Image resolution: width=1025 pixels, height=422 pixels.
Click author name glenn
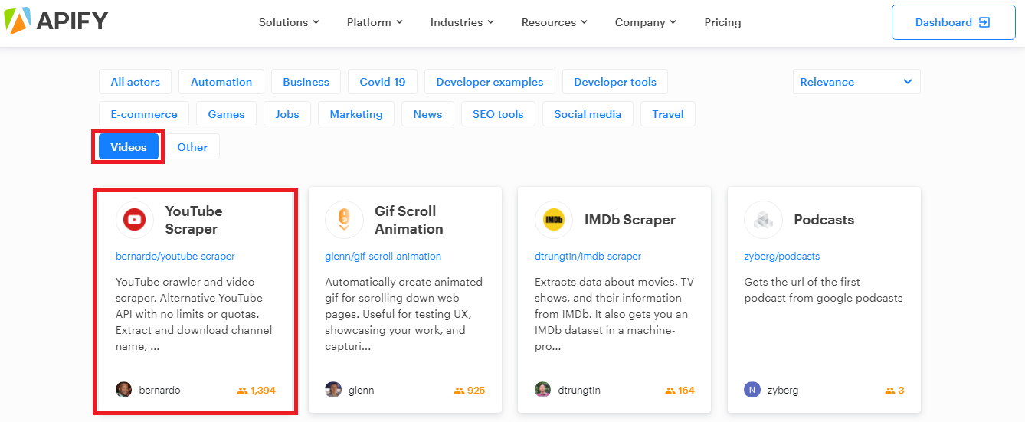coord(361,391)
